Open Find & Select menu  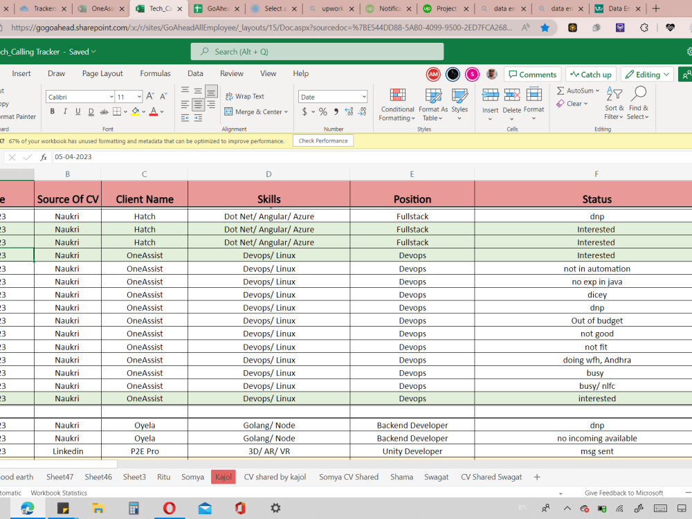pos(638,104)
